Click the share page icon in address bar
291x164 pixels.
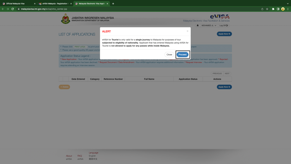(262, 9)
